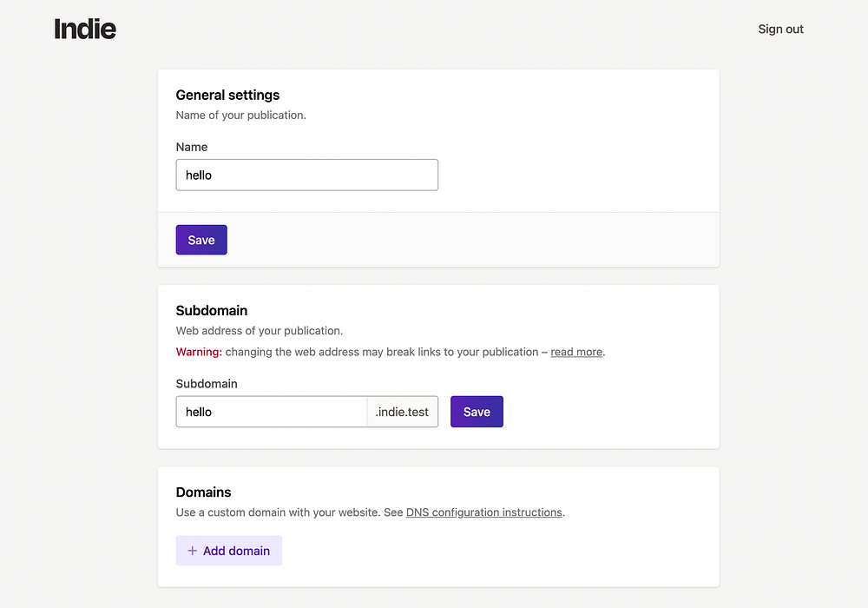Save the General settings name
The width and height of the screenshot is (868, 608).
click(201, 240)
